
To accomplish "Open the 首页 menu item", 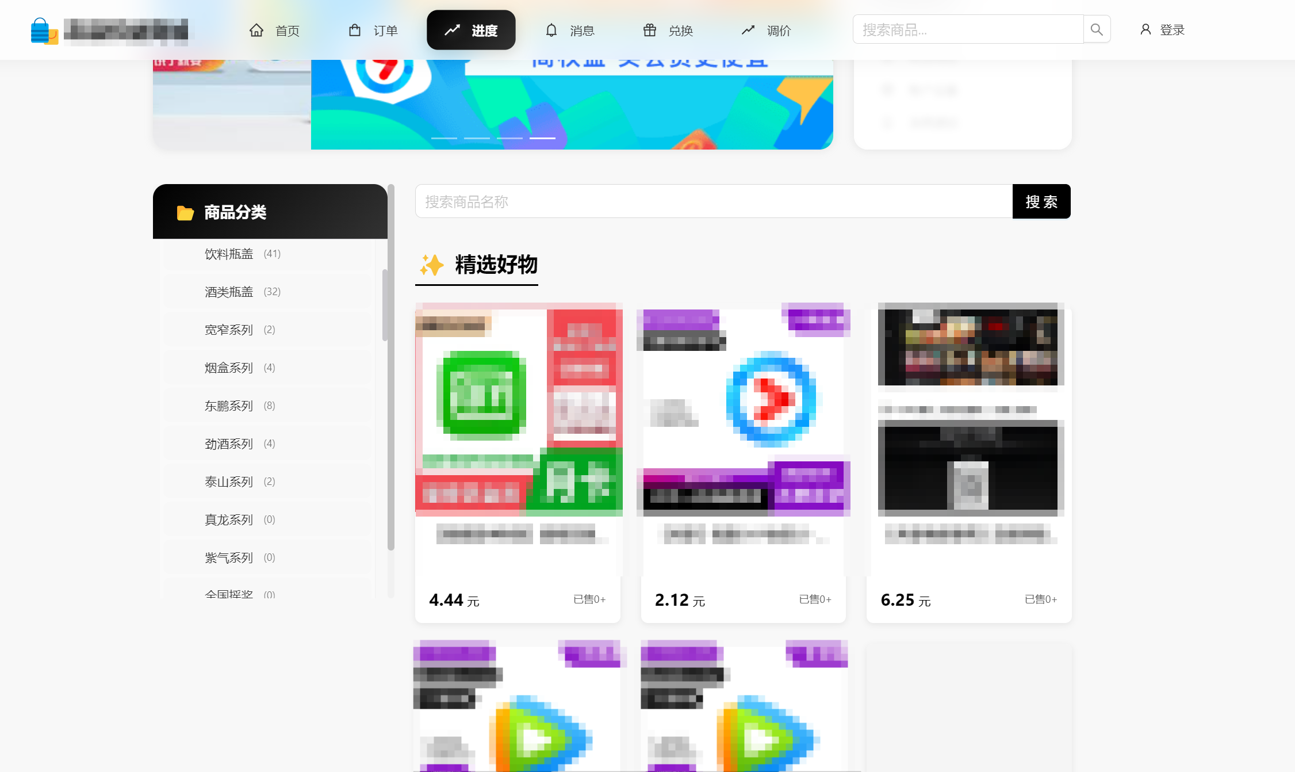I will point(286,30).
